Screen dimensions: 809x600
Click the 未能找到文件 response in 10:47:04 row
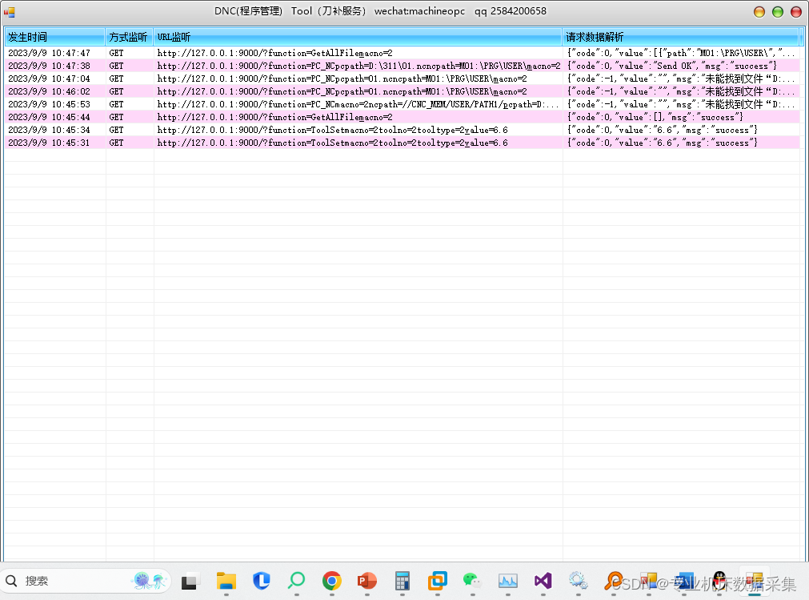[680, 79]
